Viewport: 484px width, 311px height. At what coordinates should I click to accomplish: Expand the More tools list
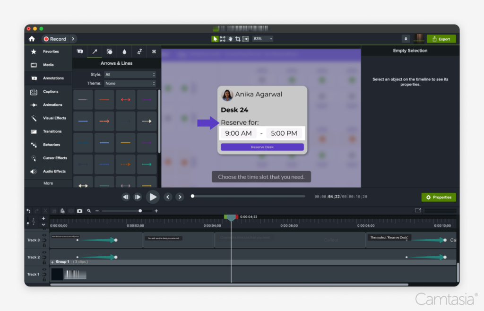pyautogui.click(x=48, y=183)
